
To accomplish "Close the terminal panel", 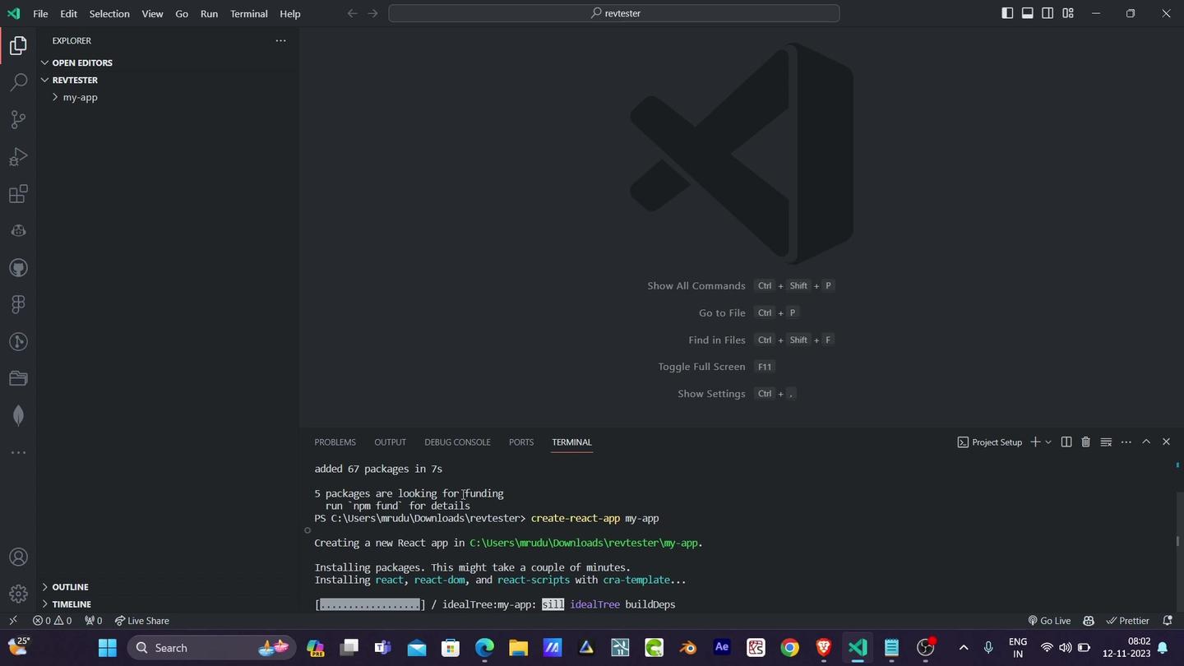I will (x=1166, y=442).
